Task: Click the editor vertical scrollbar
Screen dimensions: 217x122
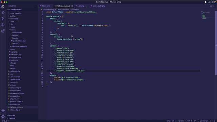Action: pyautogui.click(x=216, y=43)
